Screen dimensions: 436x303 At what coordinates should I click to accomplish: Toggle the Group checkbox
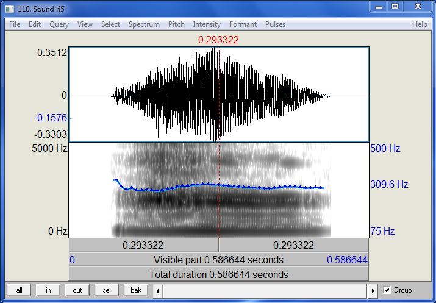[x=387, y=290]
